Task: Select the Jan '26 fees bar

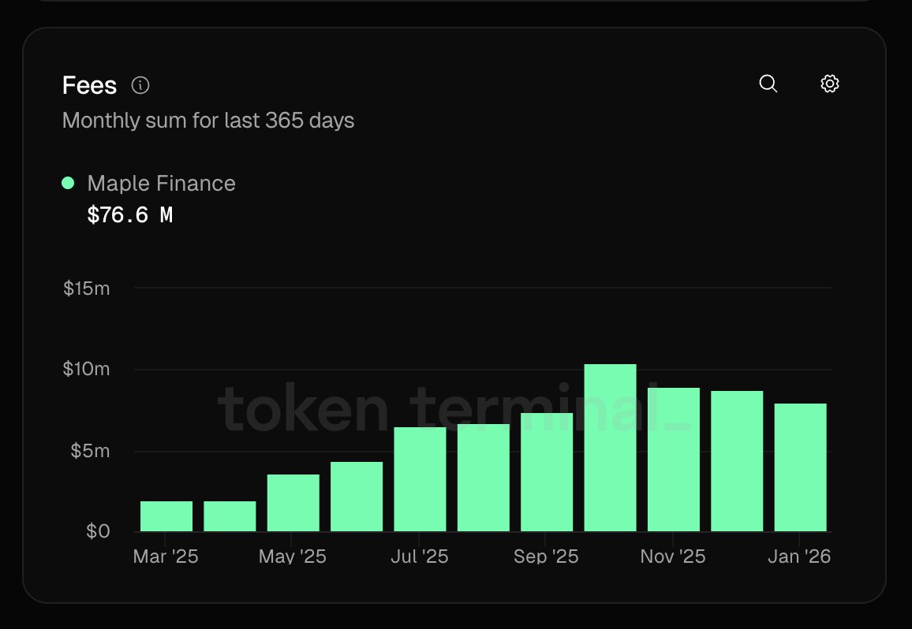Action: click(x=800, y=467)
